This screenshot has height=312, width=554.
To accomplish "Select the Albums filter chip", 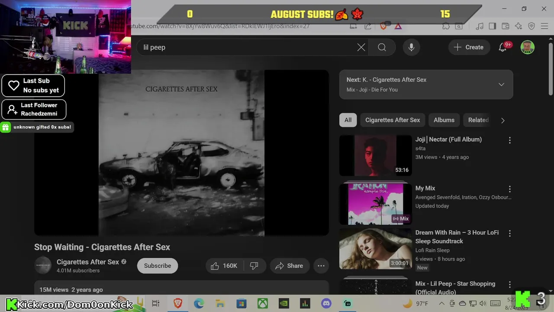I will [x=444, y=120].
